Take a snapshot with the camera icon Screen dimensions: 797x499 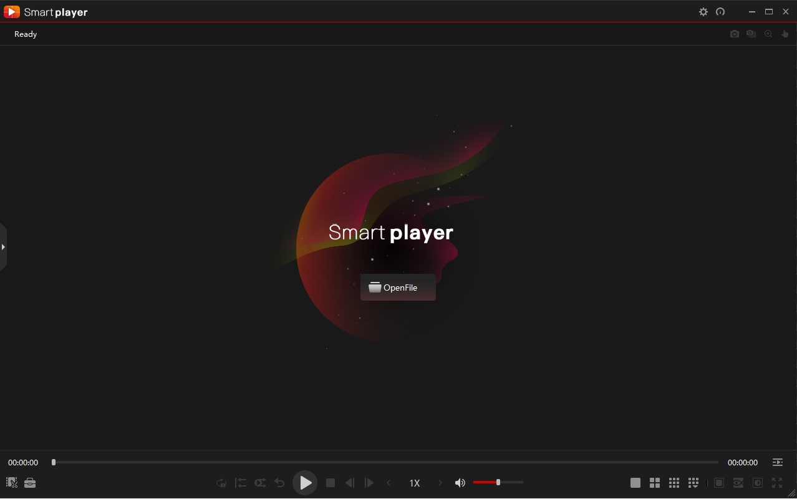pos(735,34)
